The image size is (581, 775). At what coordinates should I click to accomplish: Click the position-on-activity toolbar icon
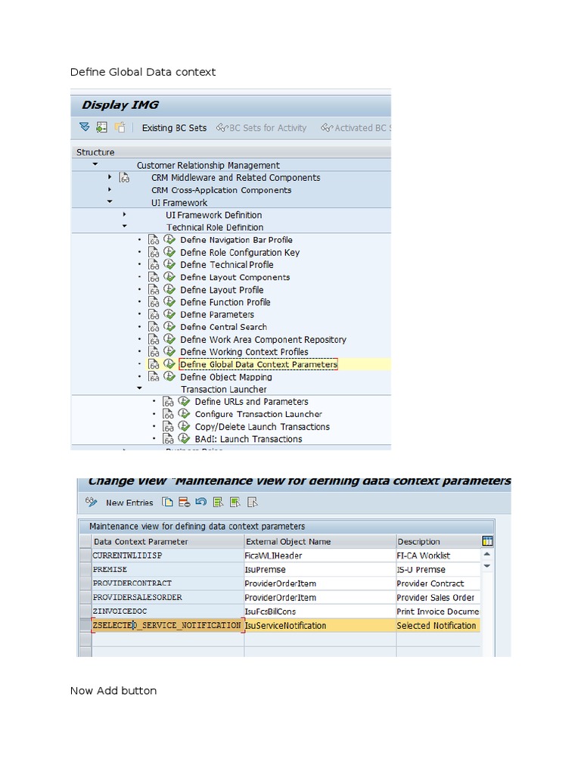[x=102, y=127]
